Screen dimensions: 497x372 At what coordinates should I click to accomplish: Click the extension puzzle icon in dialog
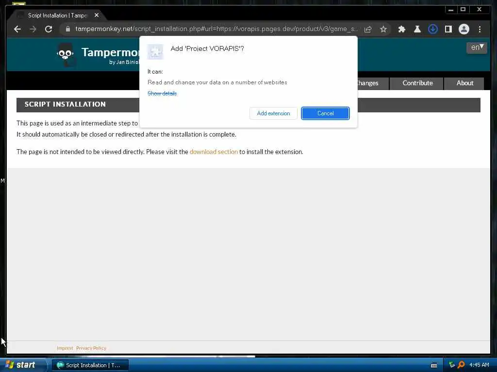click(155, 51)
